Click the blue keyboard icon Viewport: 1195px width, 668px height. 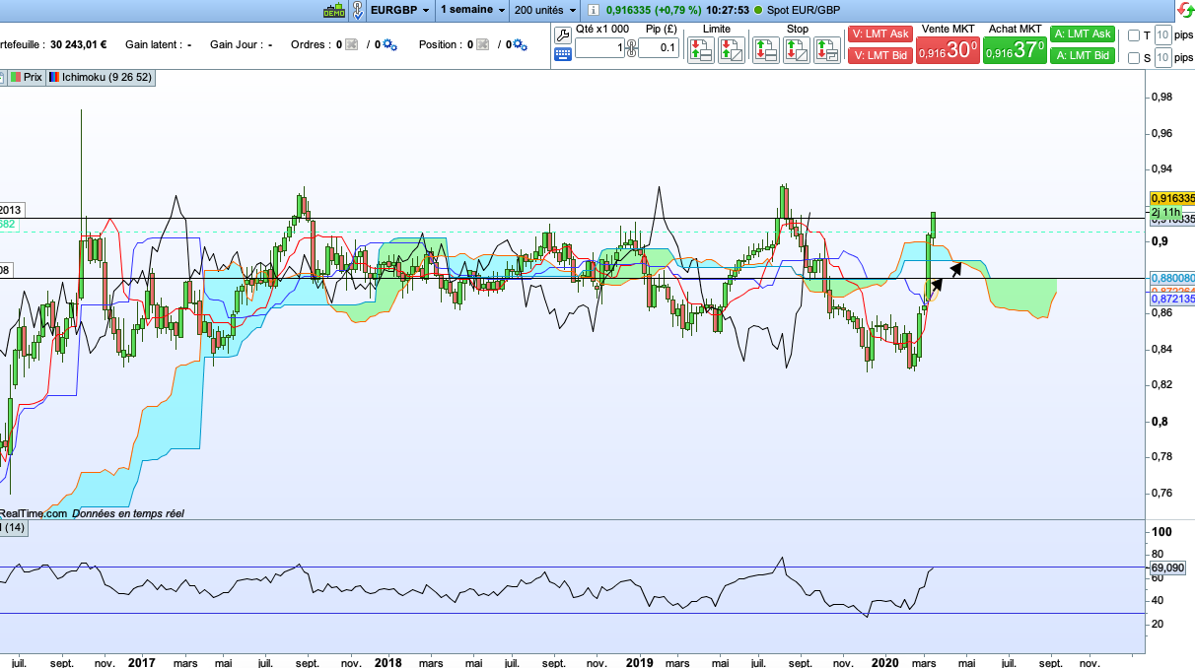coord(563,53)
